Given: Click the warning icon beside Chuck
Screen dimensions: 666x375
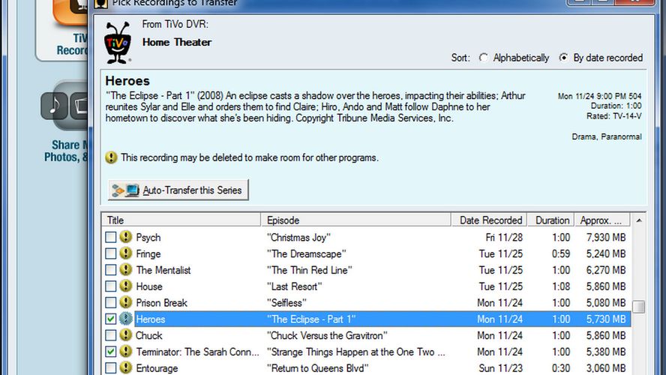Looking at the screenshot, I should coord(125,335).
